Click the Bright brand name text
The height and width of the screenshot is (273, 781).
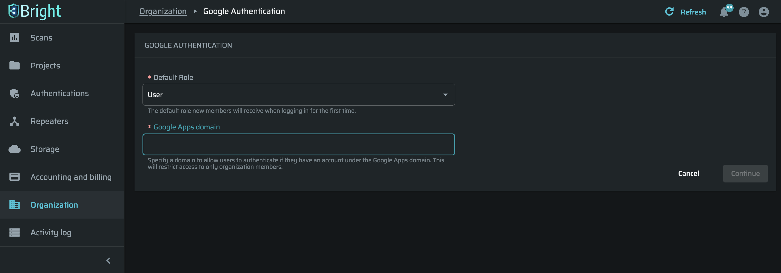click(x=41, y=11)
